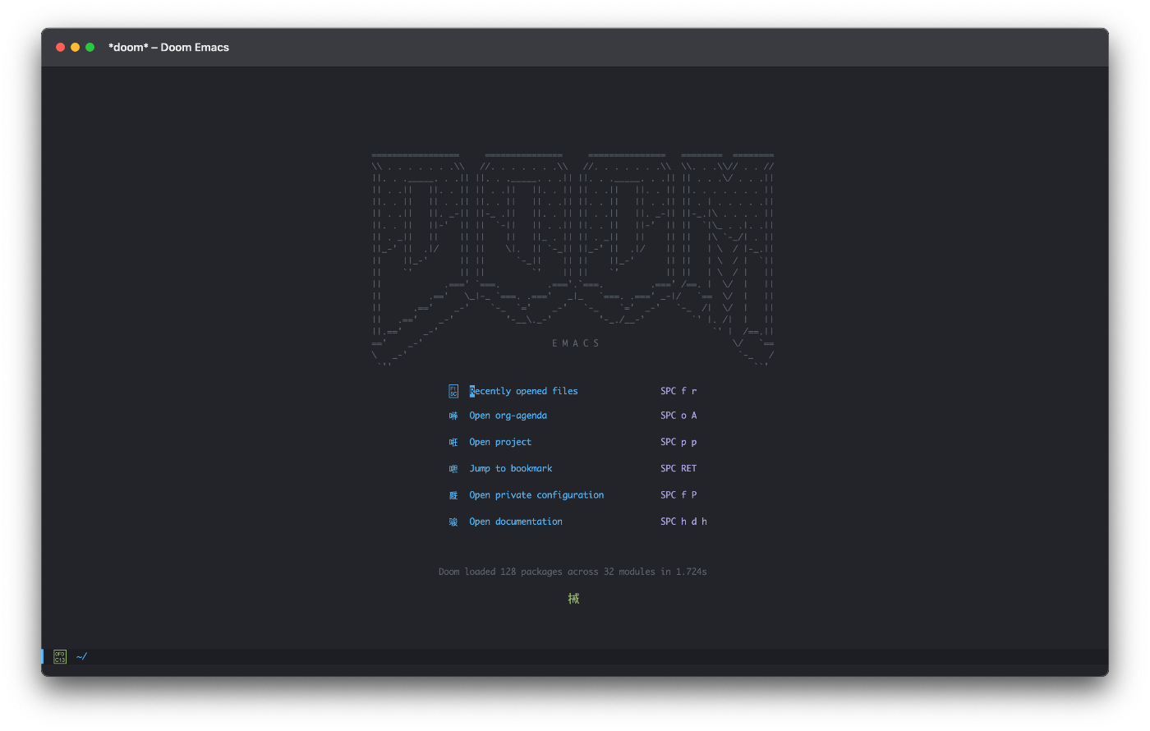The height and width of the screenshot is (731, 1150).
Task: Click the Open documentation glyph icon
Action: (x=452, y=521)
